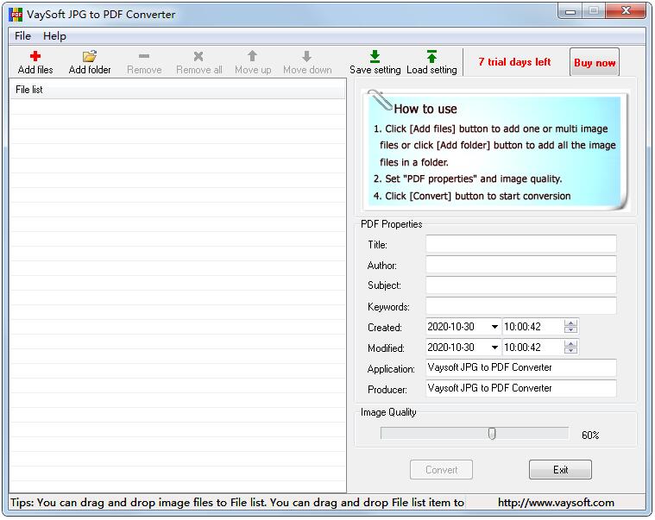Click the VaySoft app icon in title bar
The width and height of the screenshot is (655, 520).
coord(16,15)
